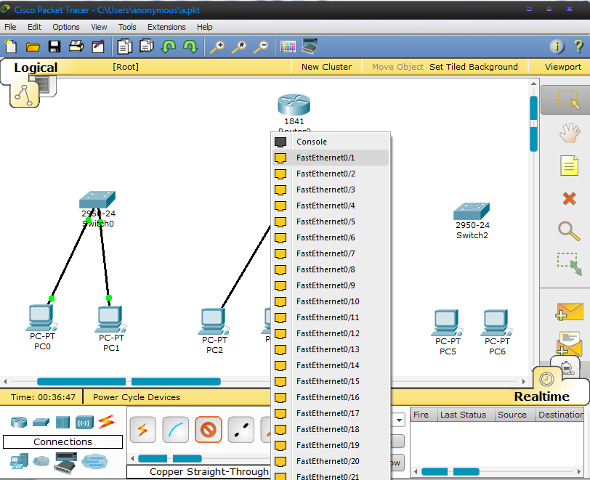Click the New Cluster button
Viewport: 590px width, 480px height.
click(326, 67)
